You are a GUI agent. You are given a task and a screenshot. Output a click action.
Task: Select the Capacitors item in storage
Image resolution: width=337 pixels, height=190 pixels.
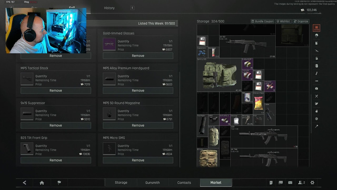(202, 52)
